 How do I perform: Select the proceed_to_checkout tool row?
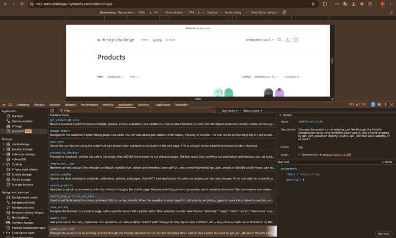point(163,154)
